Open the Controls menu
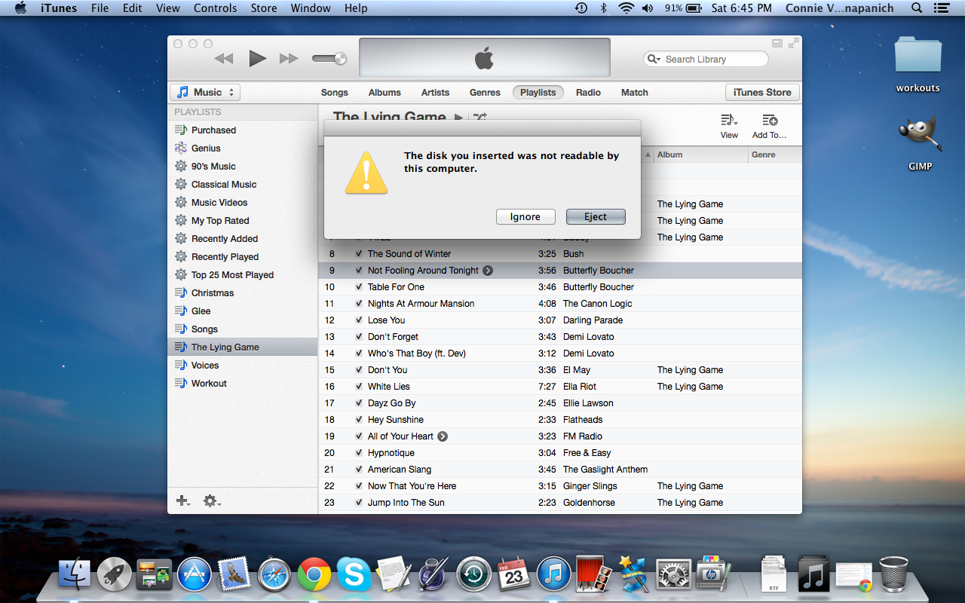The width and height of the screenshot is (965, 603). pyautogui.click(x=215, y=8)
